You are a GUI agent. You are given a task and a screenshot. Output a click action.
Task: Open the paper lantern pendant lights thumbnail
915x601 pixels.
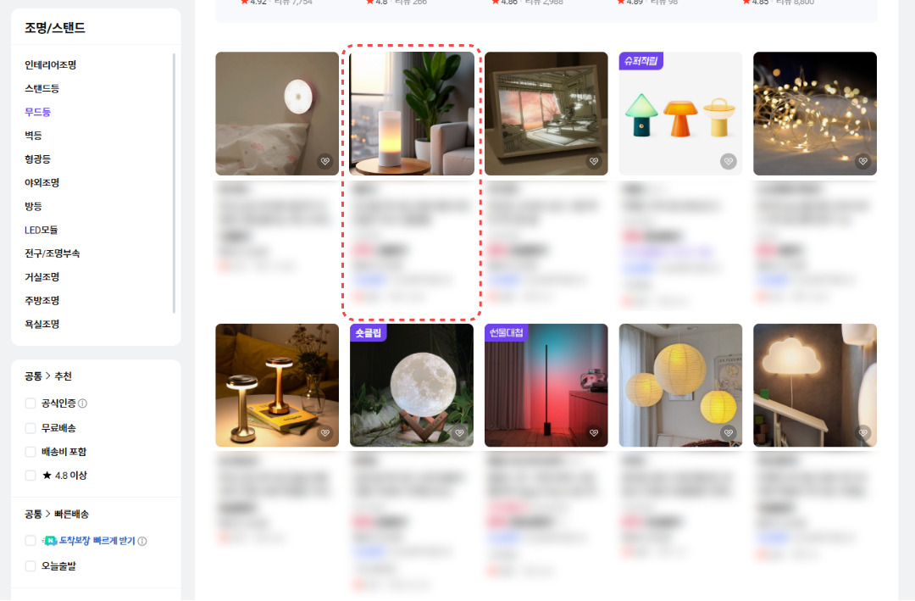pos(680,386)
